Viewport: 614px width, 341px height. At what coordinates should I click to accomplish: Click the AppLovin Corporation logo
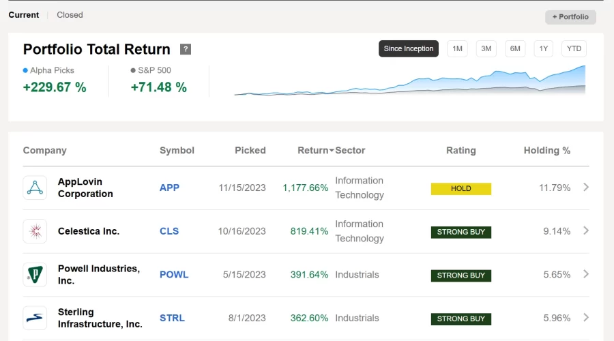point(35,188)
